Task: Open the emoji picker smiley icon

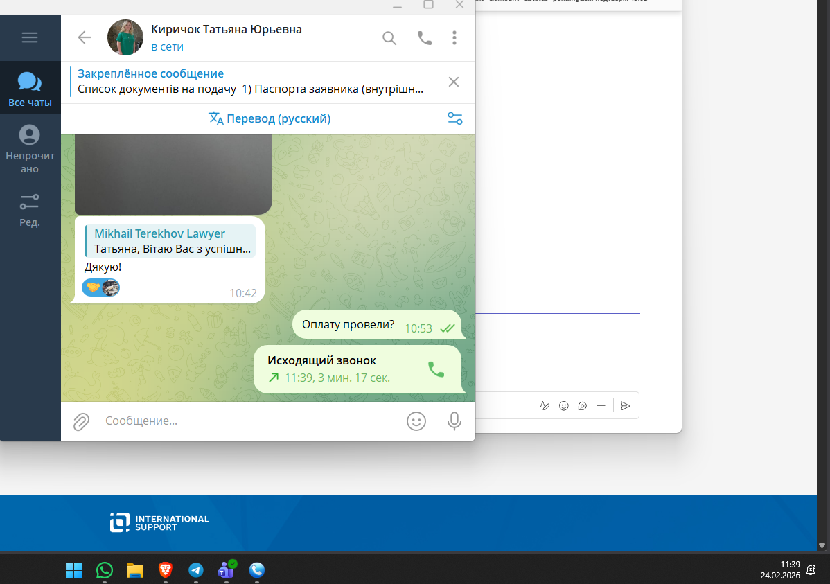Action: click(416, 421)
